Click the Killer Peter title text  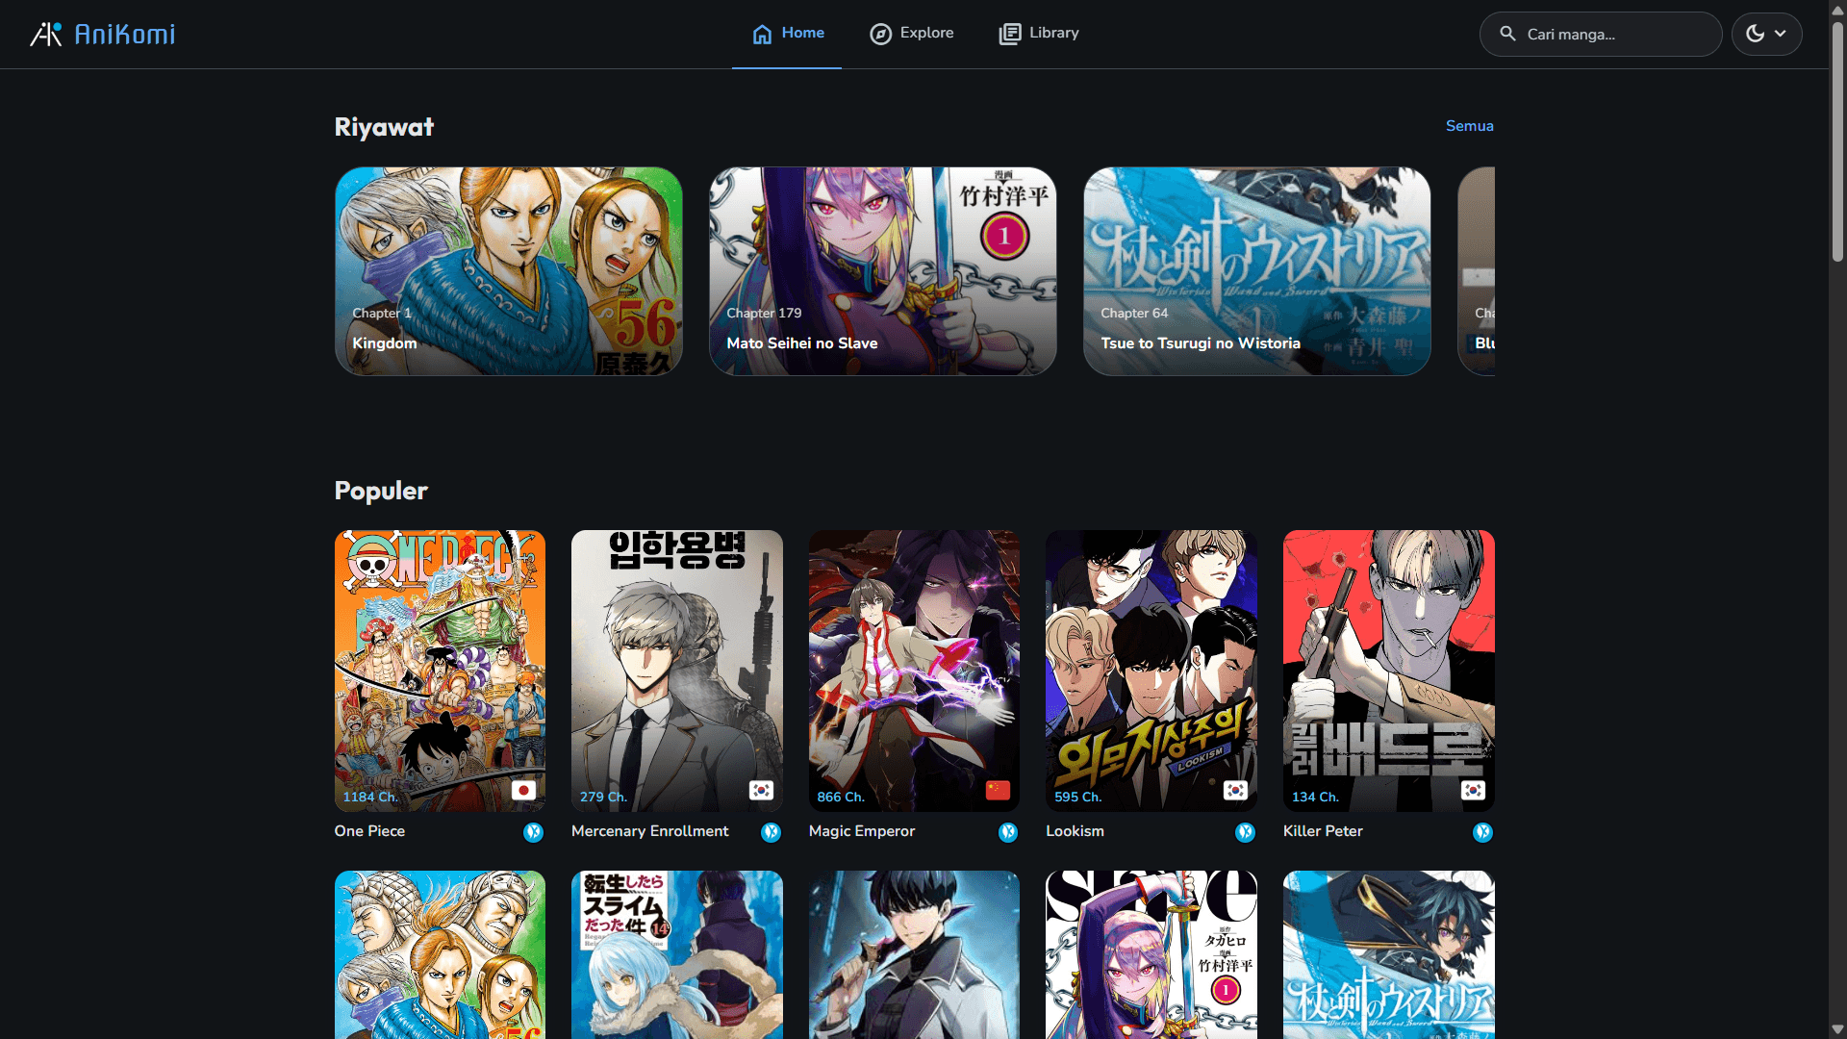click(x=1323, y=831)
